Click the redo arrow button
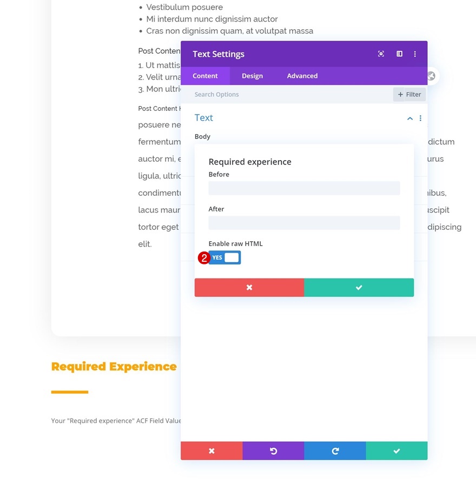The height and width of the screenshot is (483, 476). click(335, 451)
